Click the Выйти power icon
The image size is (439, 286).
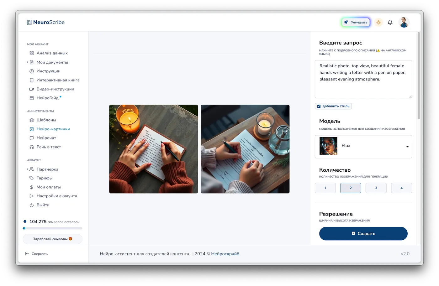click(32, 205)
